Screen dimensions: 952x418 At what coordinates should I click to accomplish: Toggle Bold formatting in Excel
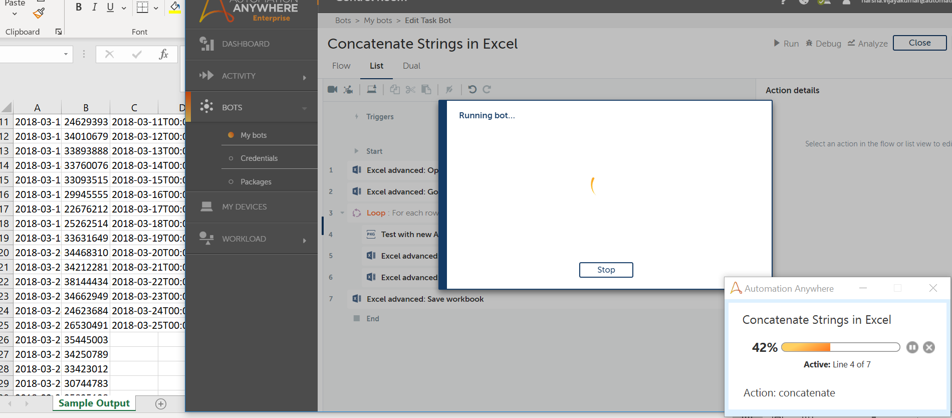(79, 7)
